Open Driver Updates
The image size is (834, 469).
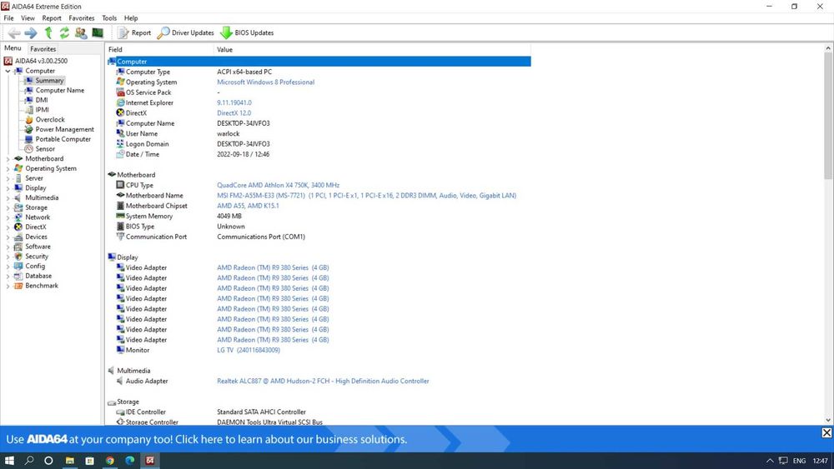click(x=186, y=33)
